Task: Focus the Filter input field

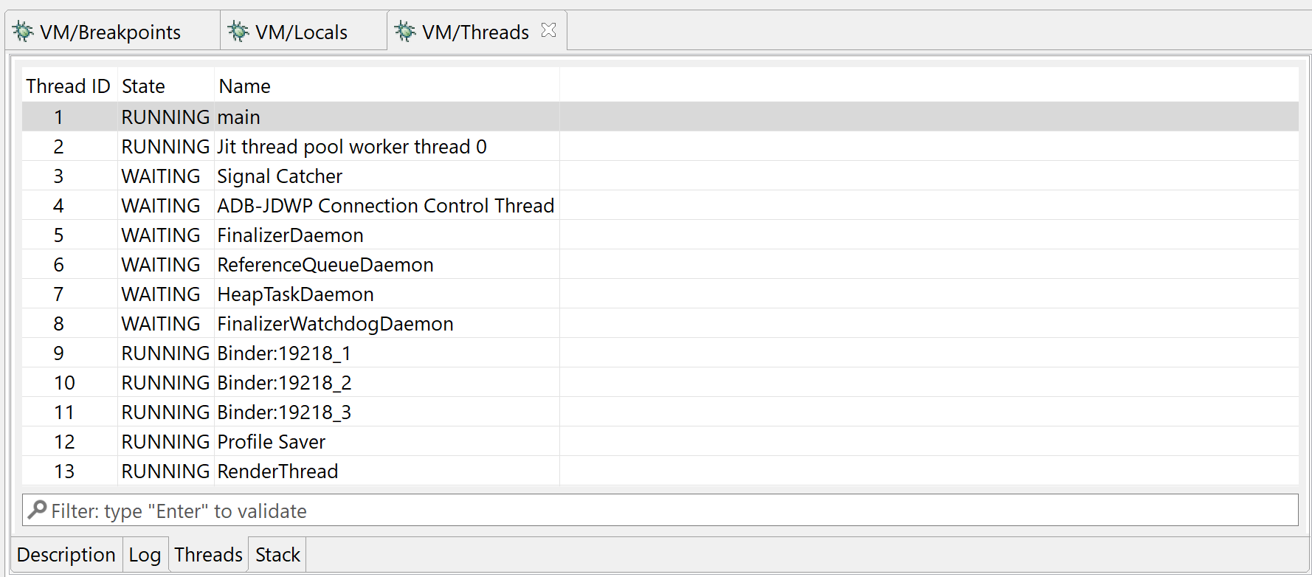Action: 660,511
